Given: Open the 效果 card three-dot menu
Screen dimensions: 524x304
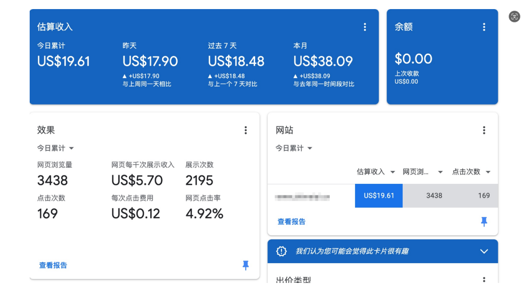Looking at the screenshot, I should 246,131.
